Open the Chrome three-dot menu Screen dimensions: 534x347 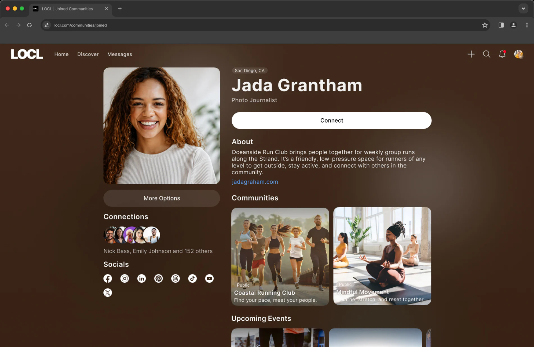click(x=527, y=25)
